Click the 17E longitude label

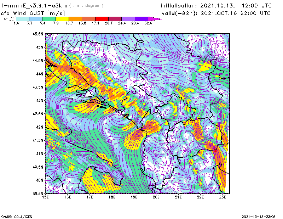(90, 197)
